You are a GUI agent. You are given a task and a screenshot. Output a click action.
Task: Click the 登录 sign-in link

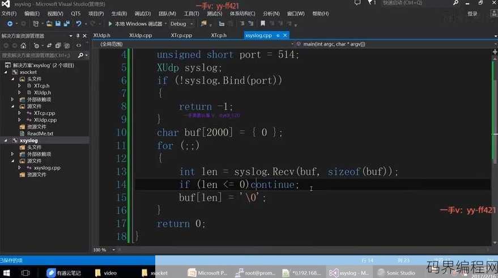473,14
